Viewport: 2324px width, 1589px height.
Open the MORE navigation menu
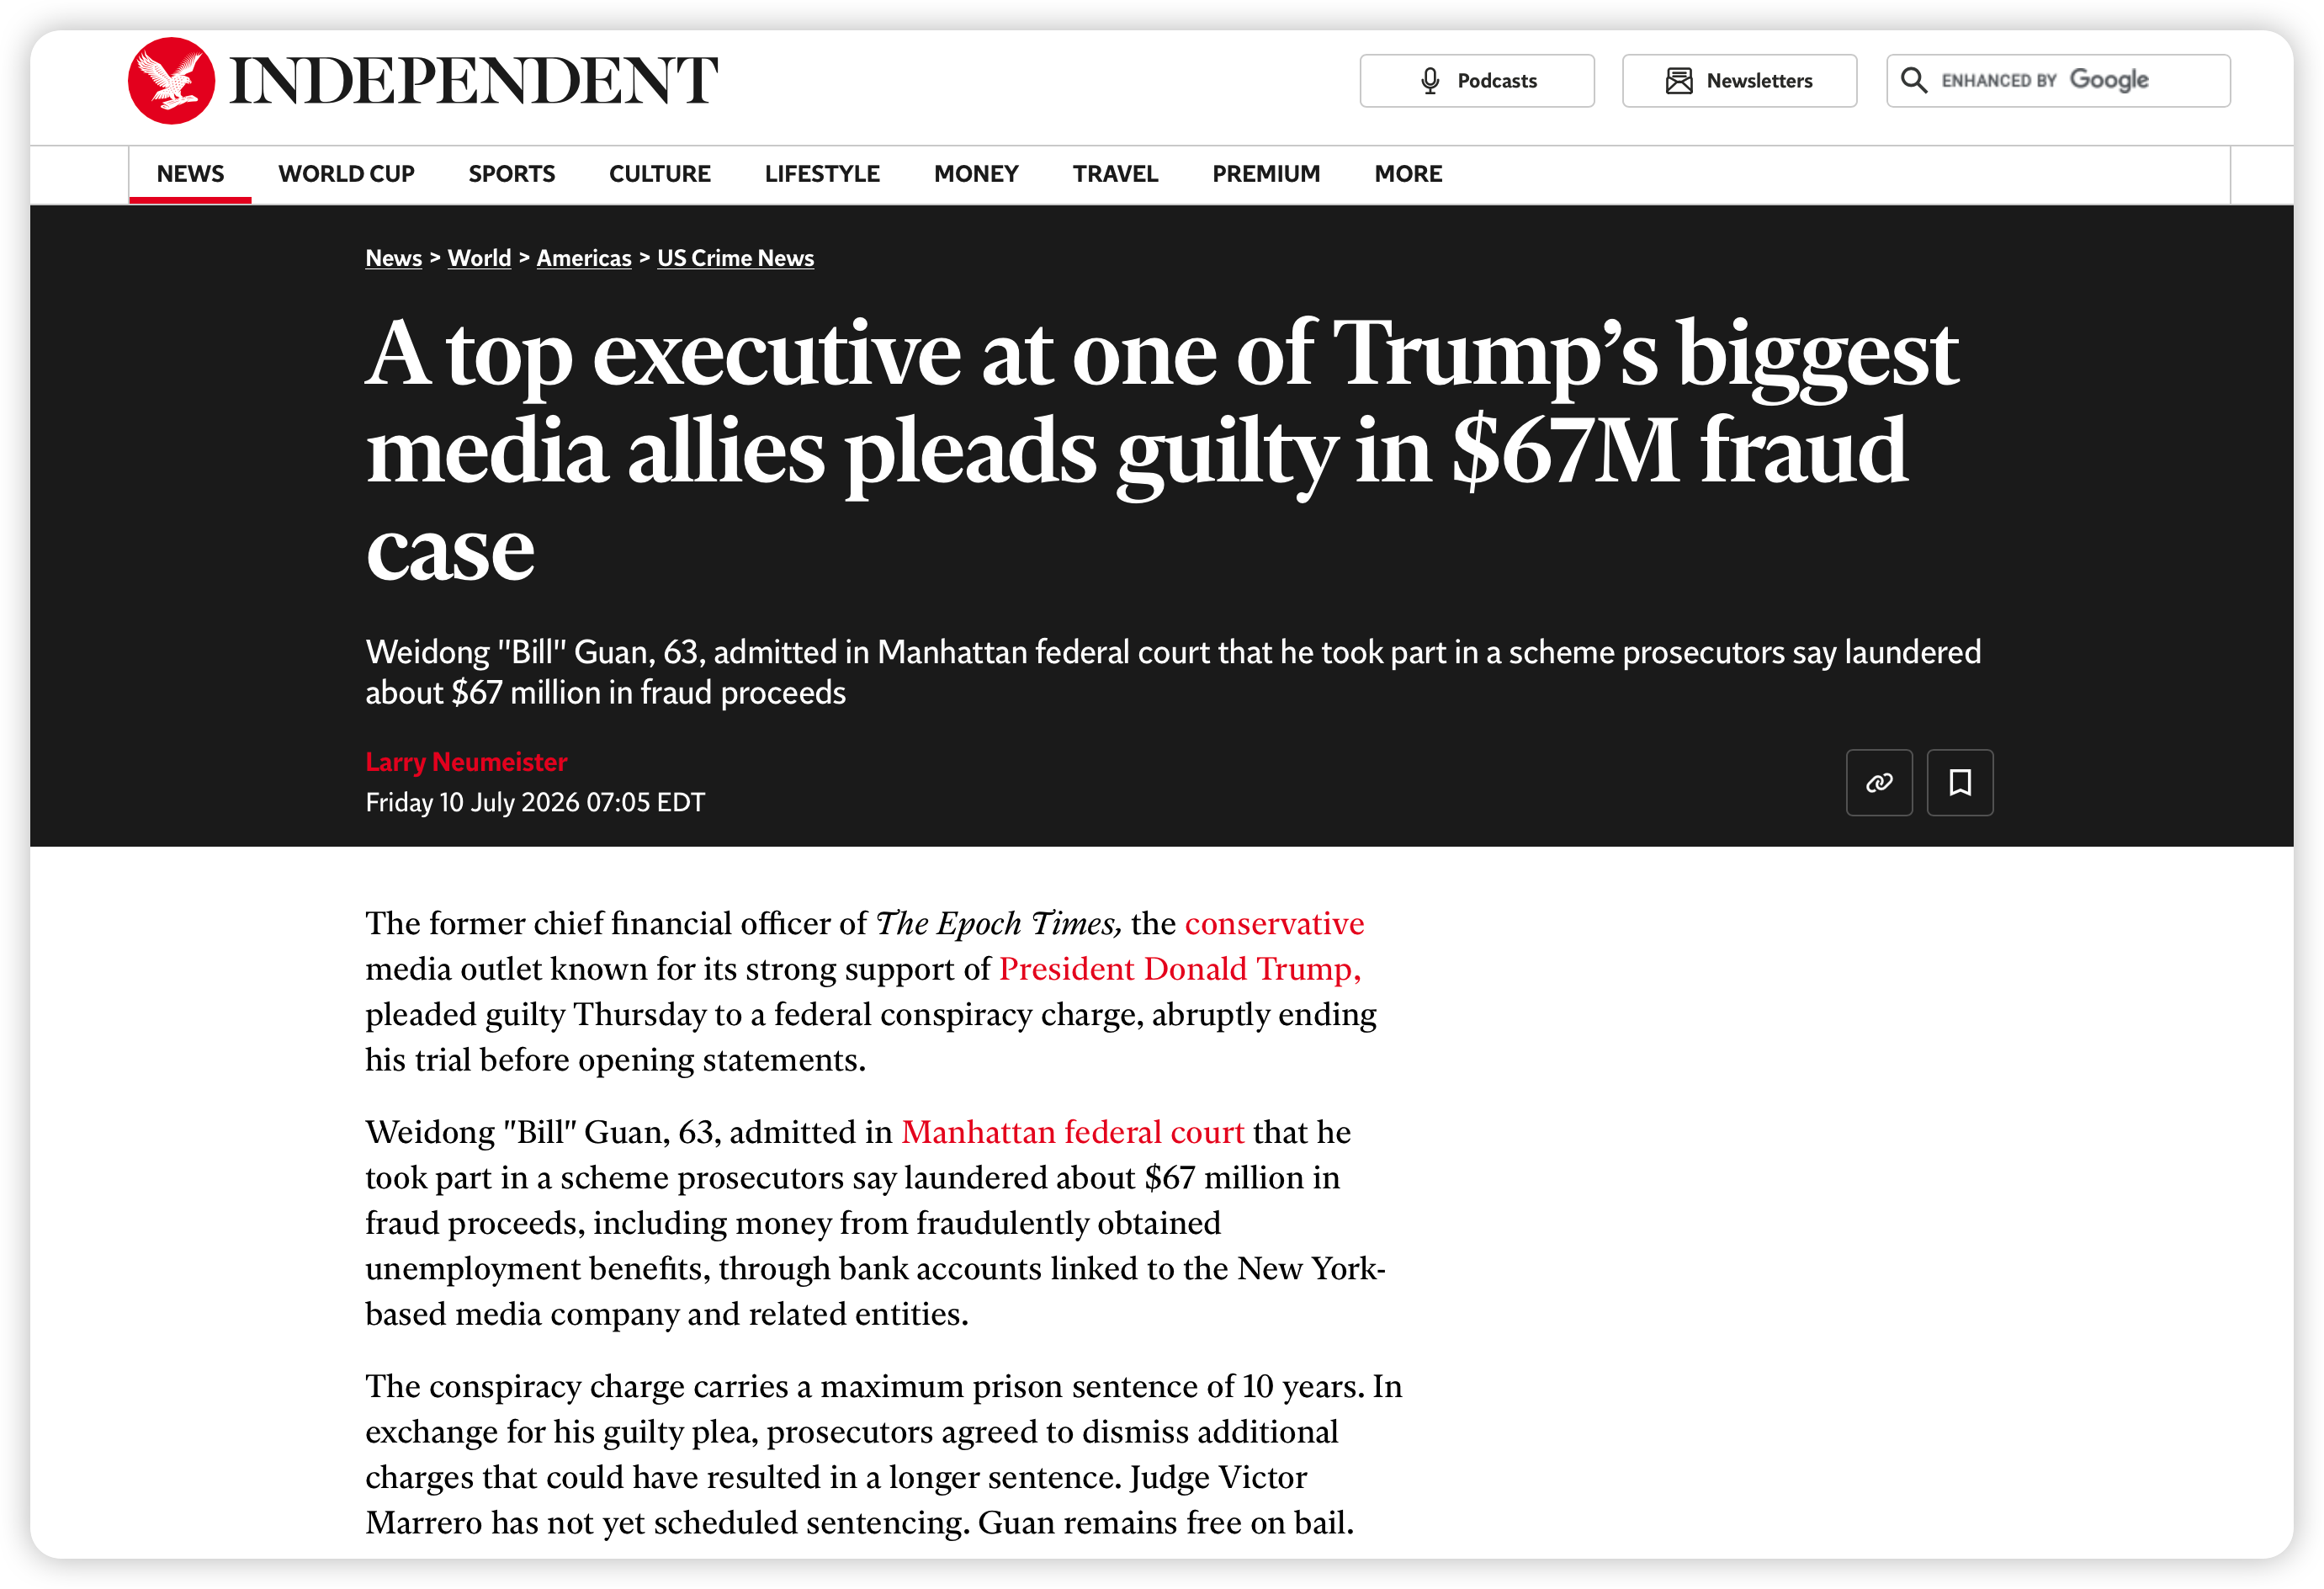(x=1407, y=174)
